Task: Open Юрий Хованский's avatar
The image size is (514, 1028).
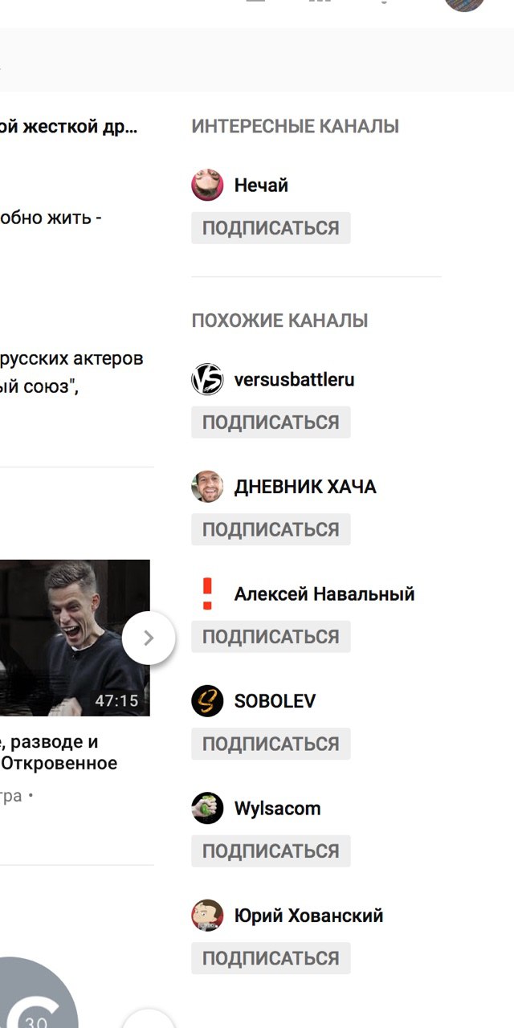Action: 207,916
